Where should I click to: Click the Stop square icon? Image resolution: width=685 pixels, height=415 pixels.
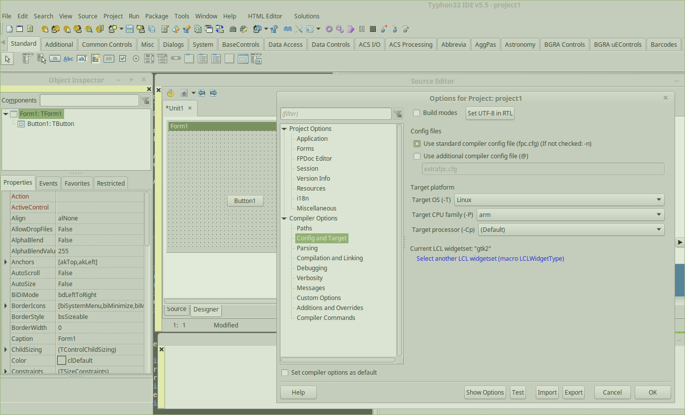point(372,29)
